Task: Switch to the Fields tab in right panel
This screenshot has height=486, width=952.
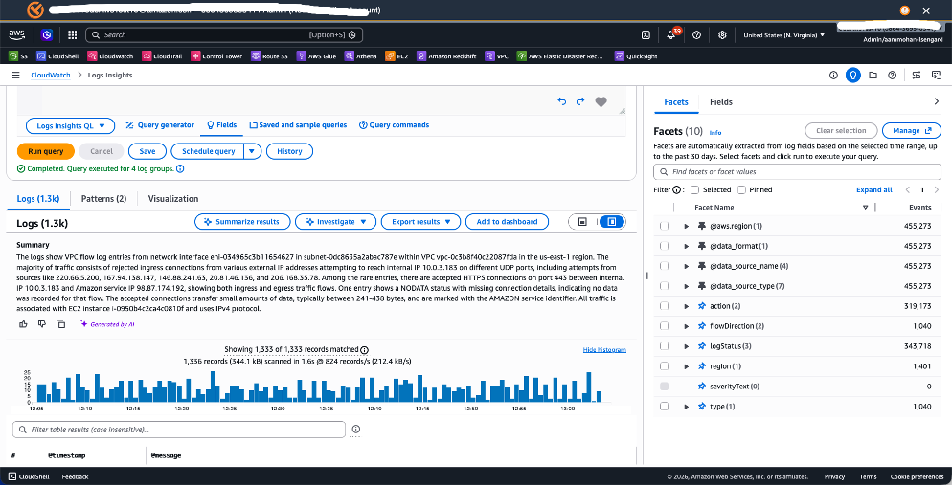Action: click(x=720, y=102)
